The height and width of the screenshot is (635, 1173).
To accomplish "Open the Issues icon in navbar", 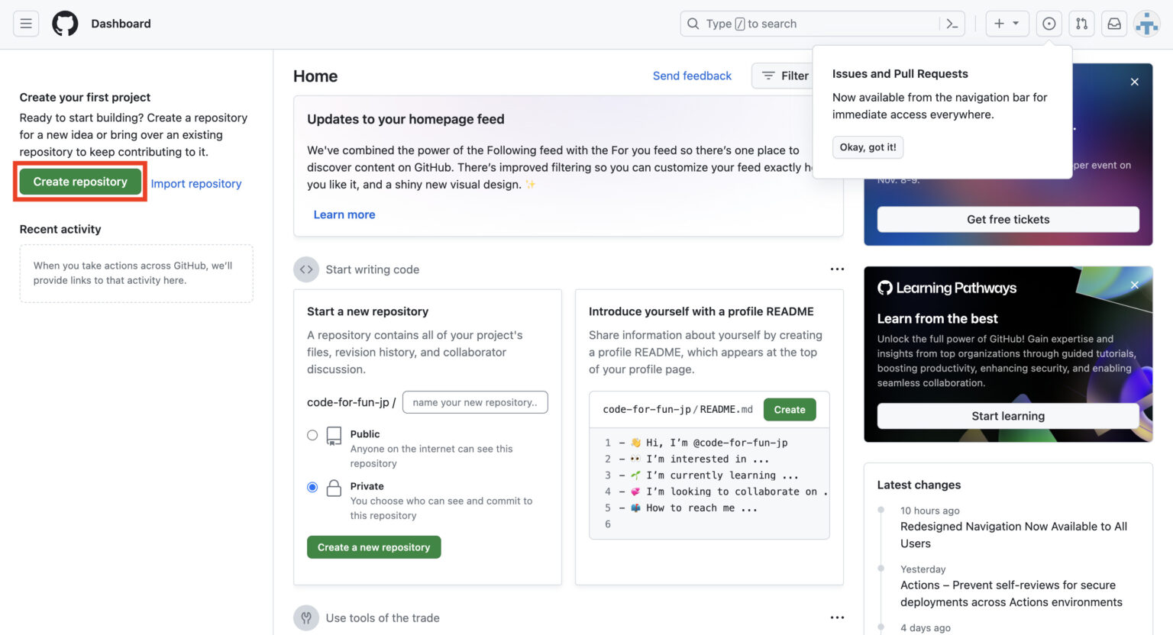I will point(1049,24).
